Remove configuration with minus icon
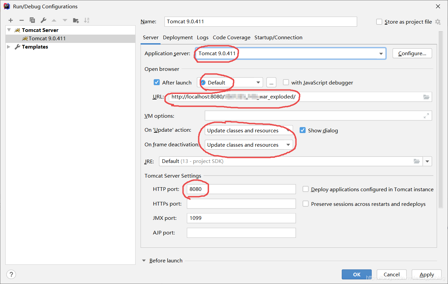The image size is (448, 284). 21,20
